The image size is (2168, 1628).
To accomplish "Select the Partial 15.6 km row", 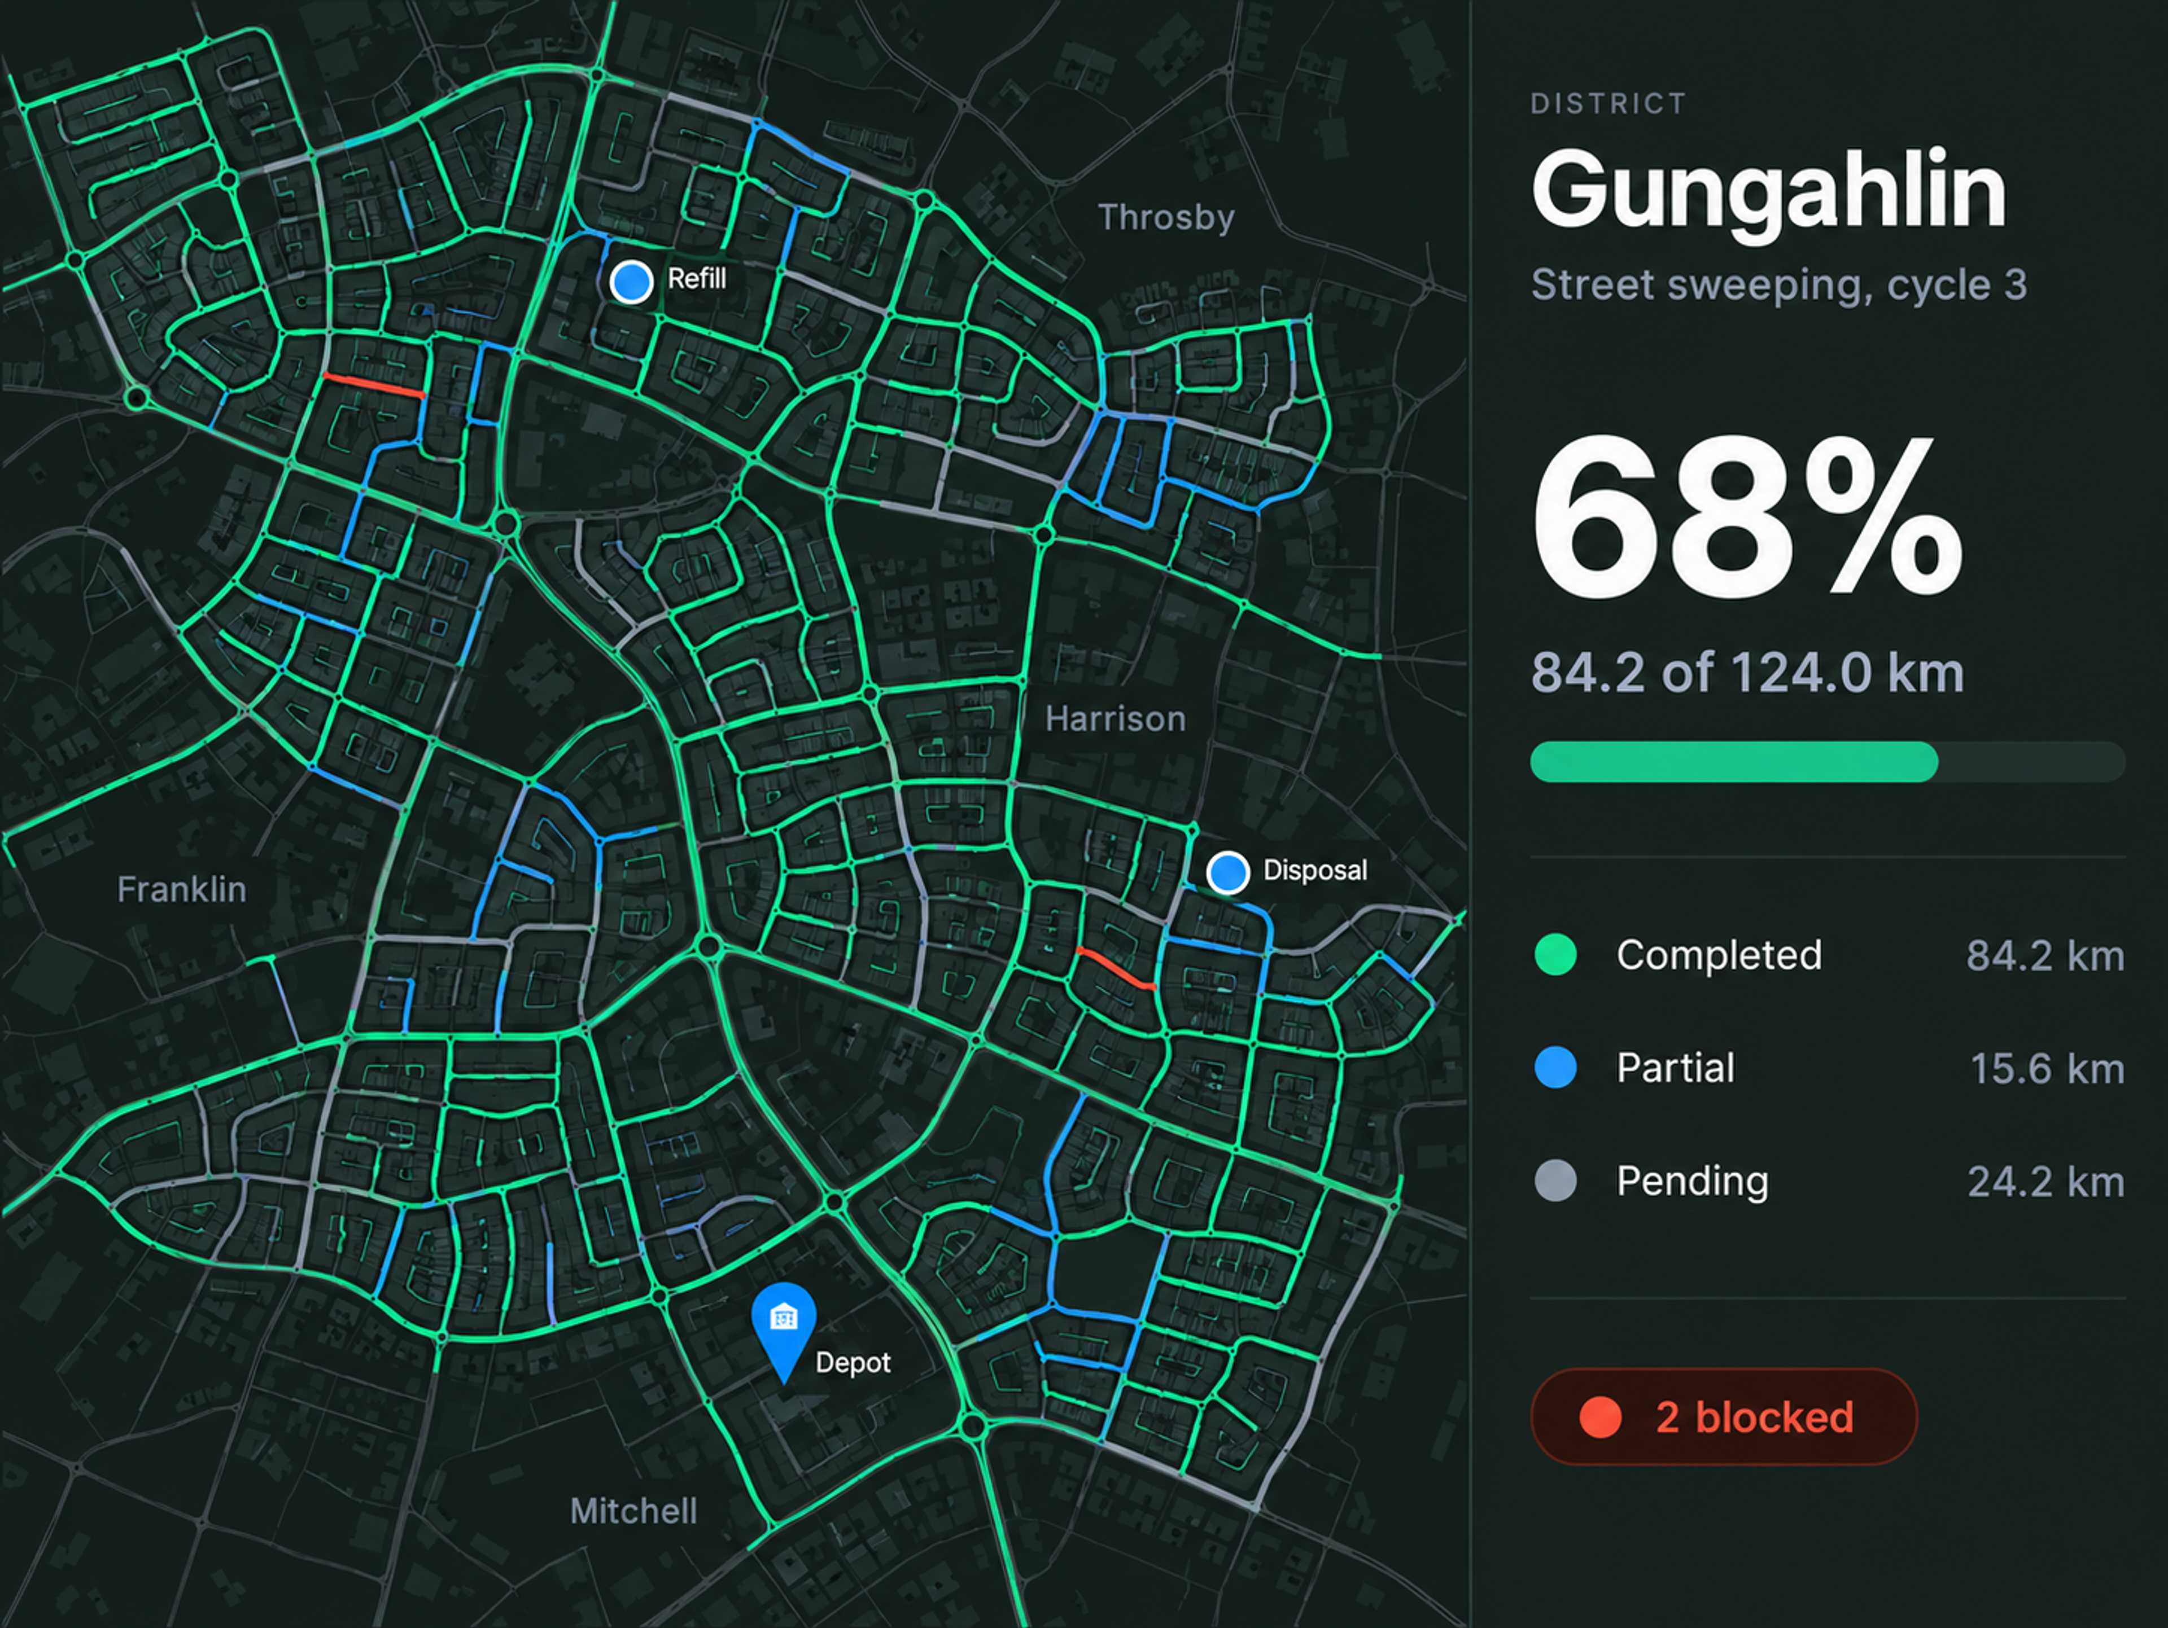I will point(1829,1067).
